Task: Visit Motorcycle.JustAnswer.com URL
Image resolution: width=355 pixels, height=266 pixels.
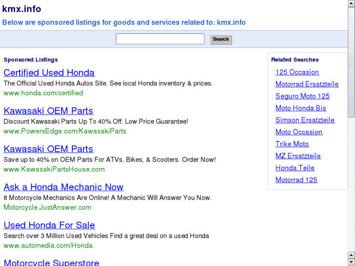Action: click(47, 207)
